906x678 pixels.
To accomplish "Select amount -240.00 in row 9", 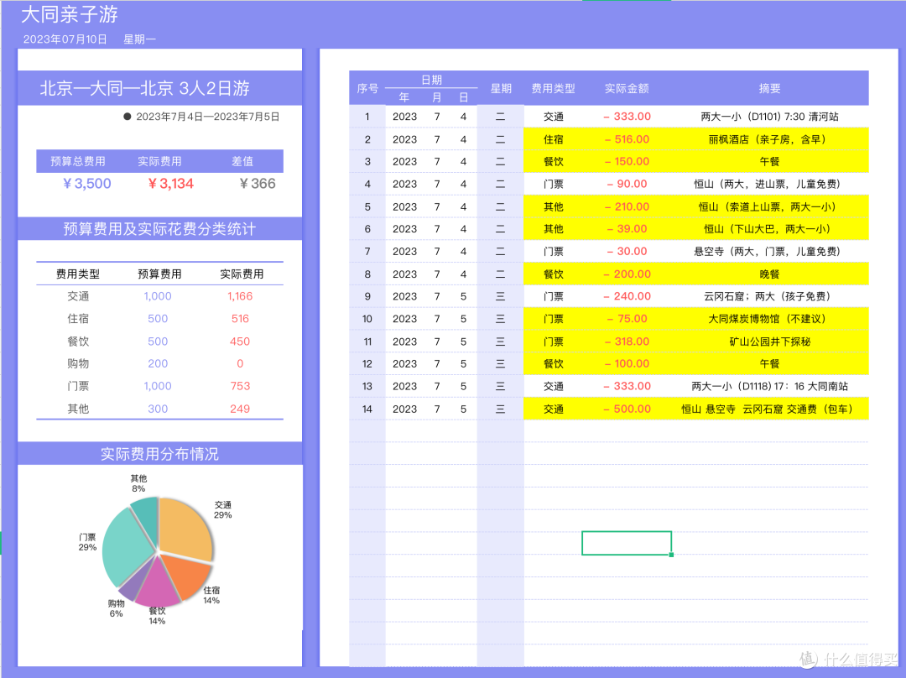I will 627,296.
